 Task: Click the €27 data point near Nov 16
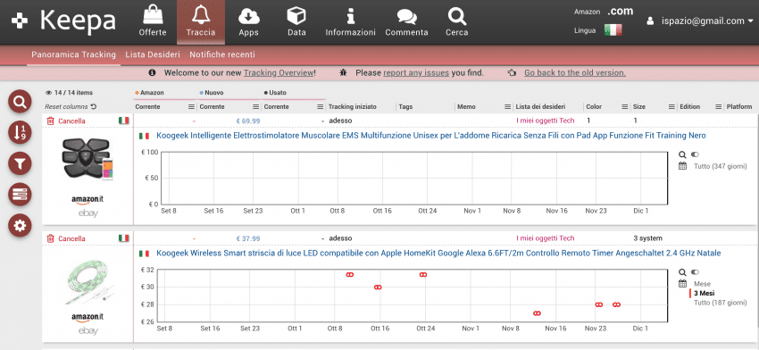point(537,313)
